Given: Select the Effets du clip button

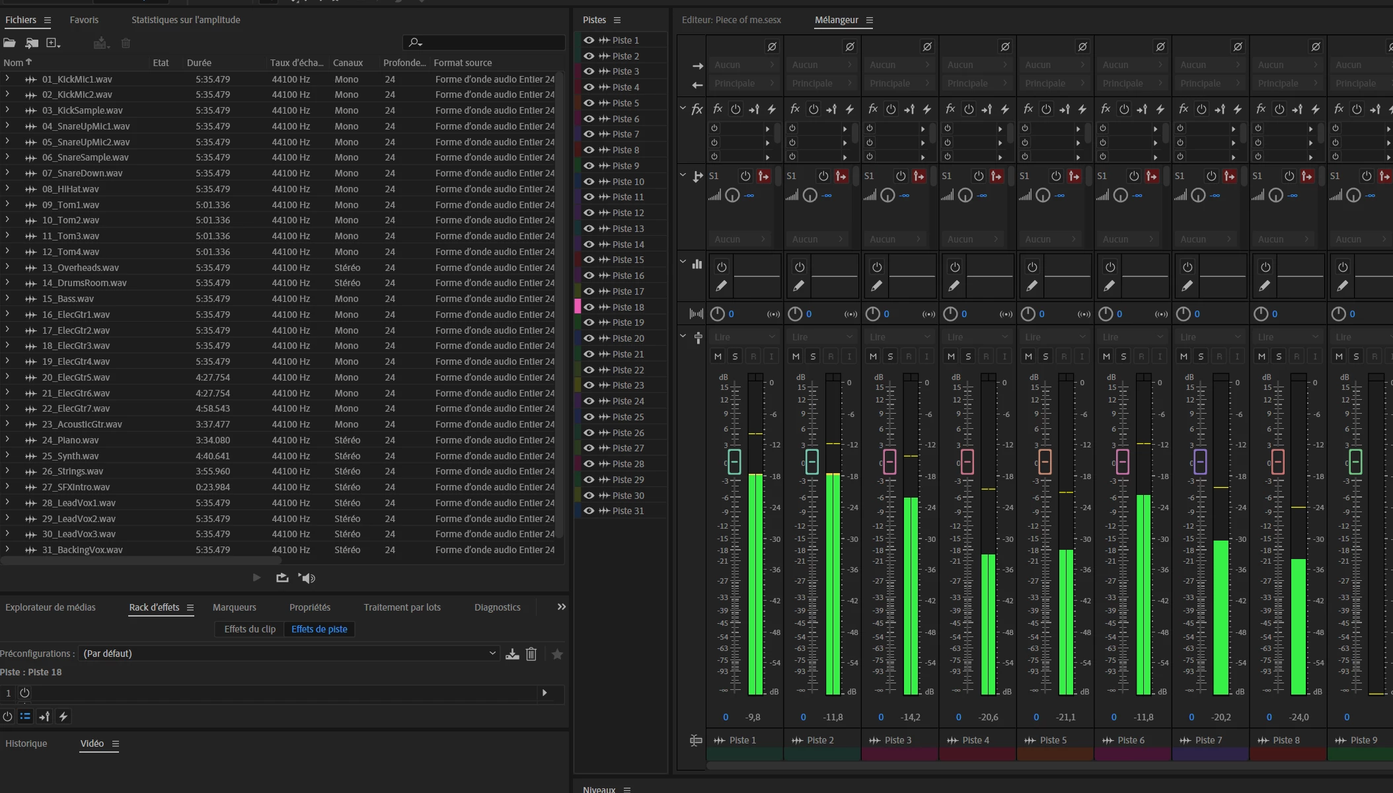Looking at the screenshot, I should click(x=250, y=629).
